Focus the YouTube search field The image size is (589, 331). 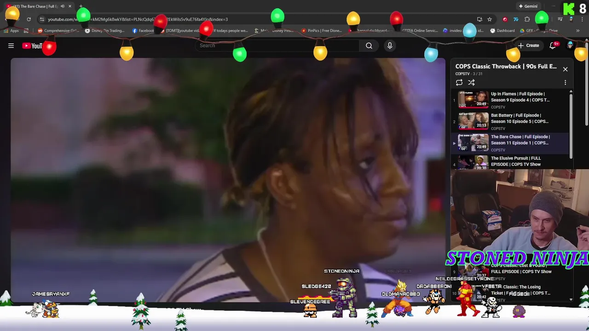click(x=277, y=46)
